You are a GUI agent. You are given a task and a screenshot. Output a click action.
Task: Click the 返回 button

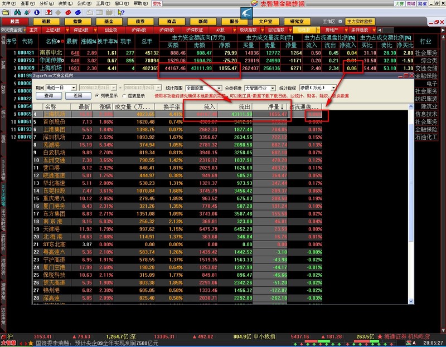(x=78, y=96)
